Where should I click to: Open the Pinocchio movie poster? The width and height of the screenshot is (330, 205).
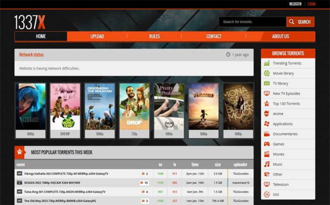[x=204, y=106]
